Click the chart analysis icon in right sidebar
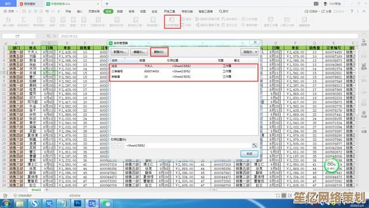Screen dimensions: 369x208 pos(364,65)
